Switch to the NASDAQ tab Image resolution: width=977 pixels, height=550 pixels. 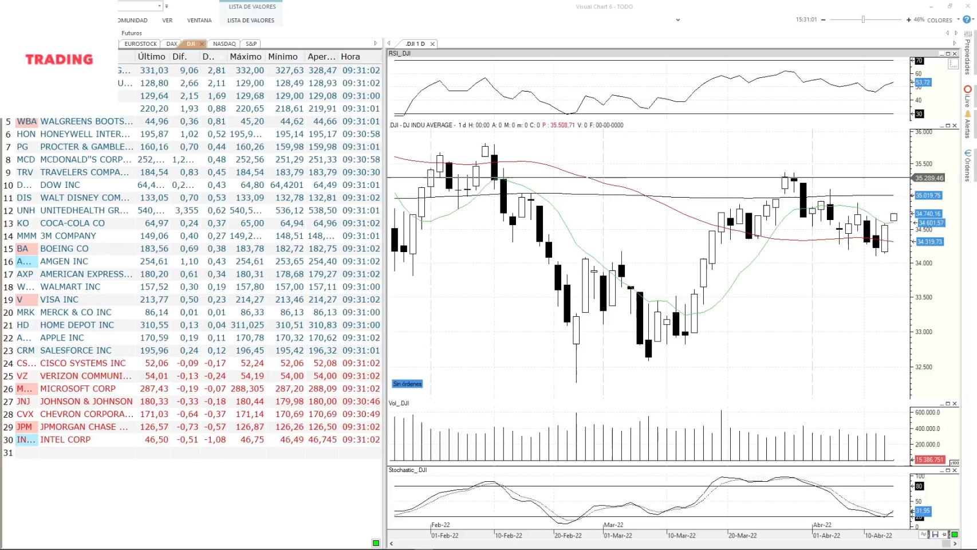pyautogui.click(x=224, y=44)
